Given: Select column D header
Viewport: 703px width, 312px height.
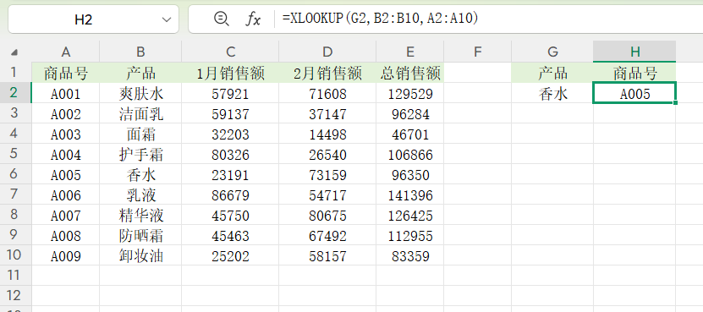Looking at the screenshot, I should pos(327,52).
